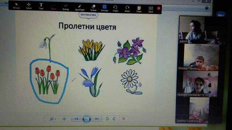
Task: Go to previous slide in bottom bar
Action: tap(76, 119)
